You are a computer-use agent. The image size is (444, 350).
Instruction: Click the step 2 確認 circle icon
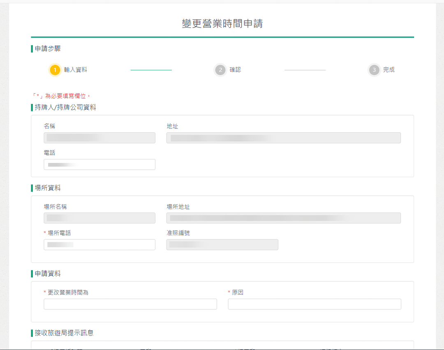(x=220, y=70)
